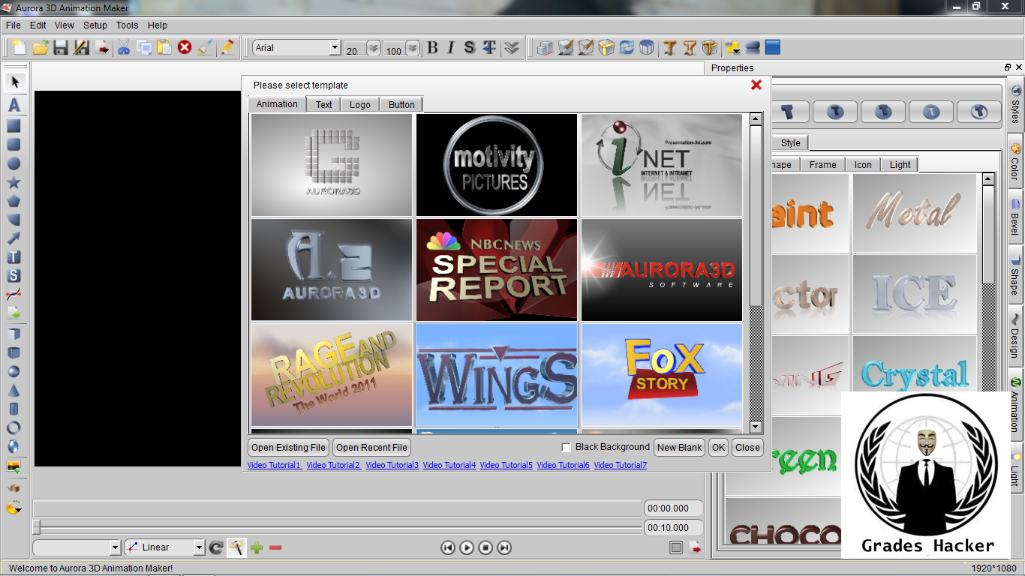Toggle strikethrough 'T' text formatting

489,47
